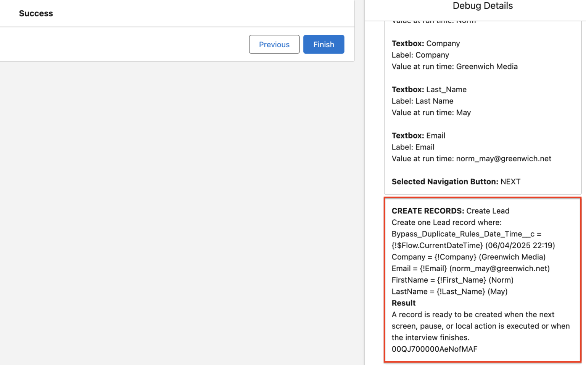Click the Success heading text

[36, 13]
